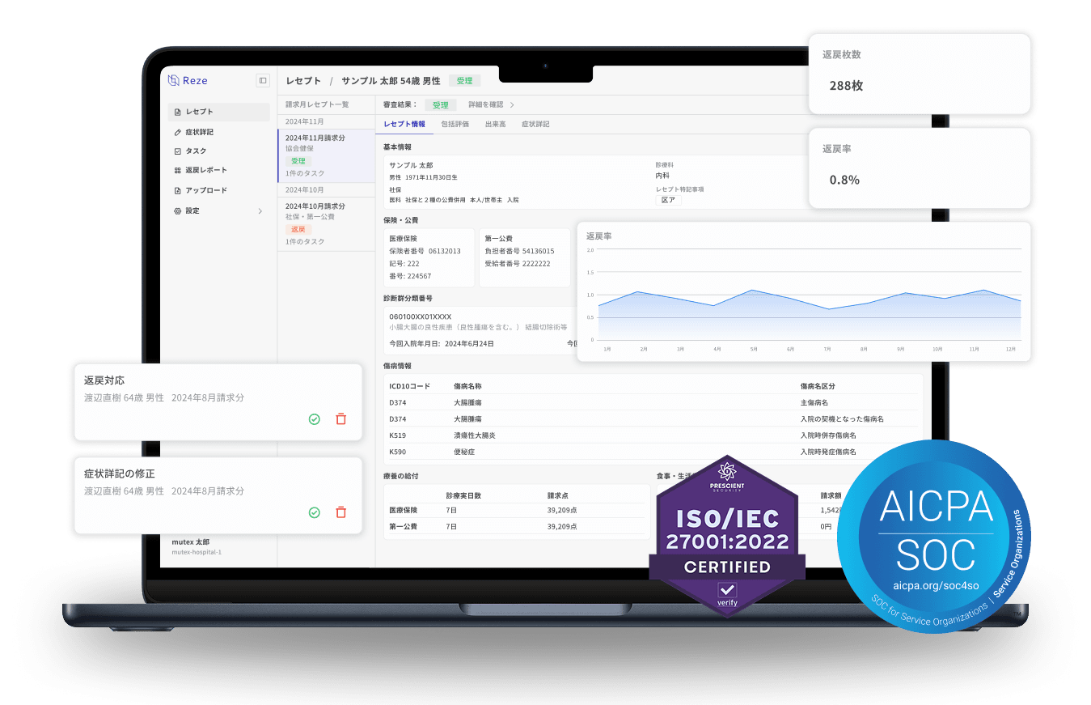The image size is (1091, 705).
Task: Click the checkbox icon beside タスク
Action: (x=178, y=151)
